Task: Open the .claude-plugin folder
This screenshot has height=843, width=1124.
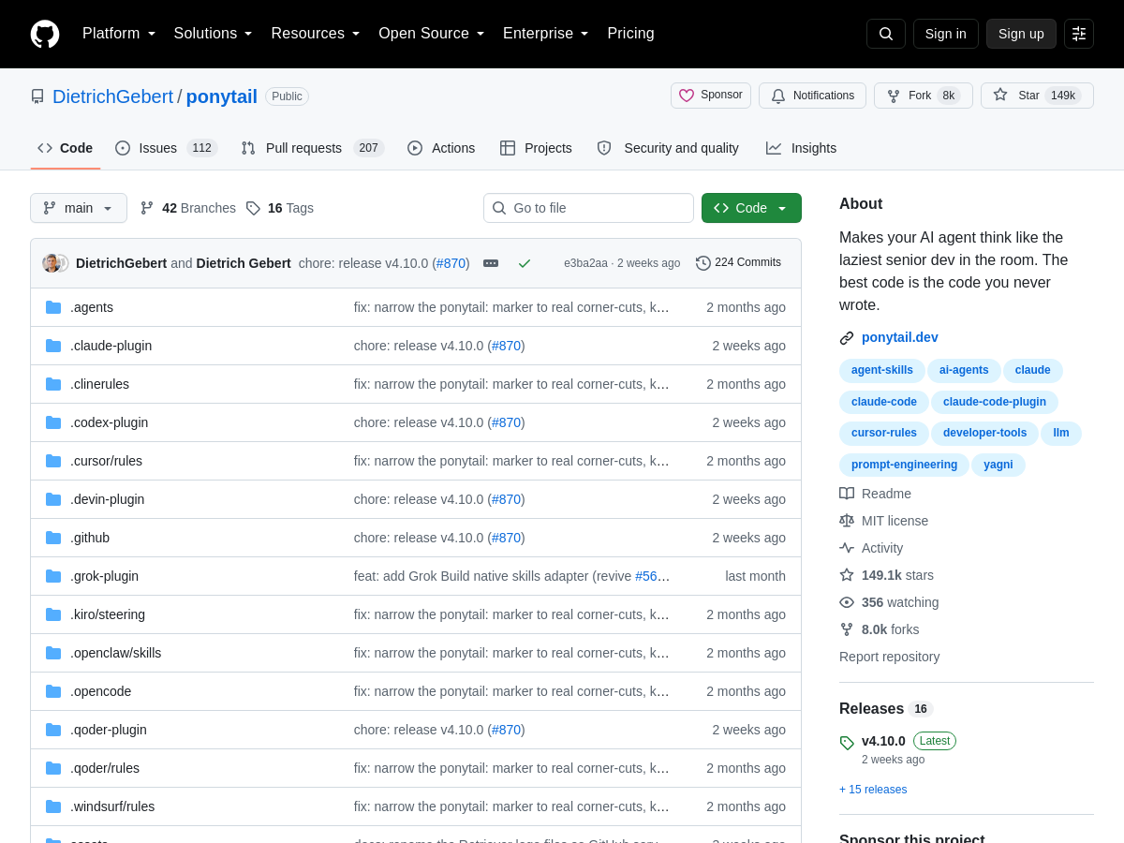Action: 111,346
